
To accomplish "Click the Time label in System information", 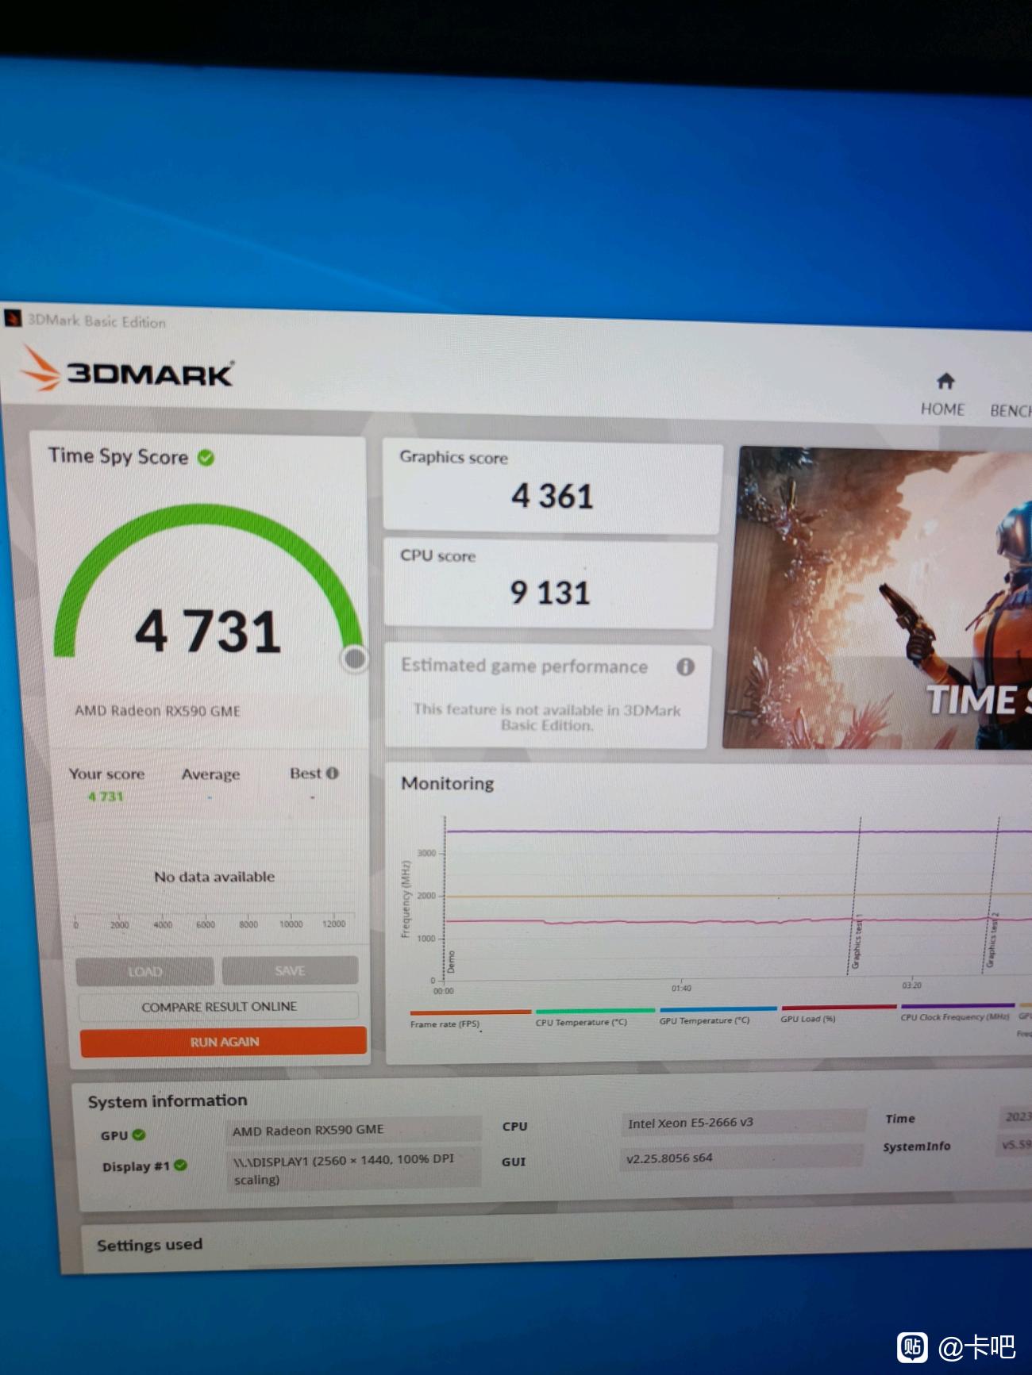I will tap(900, 1119).
